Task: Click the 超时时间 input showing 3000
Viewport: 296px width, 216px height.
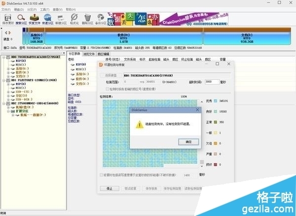Action: pos(212,82)
